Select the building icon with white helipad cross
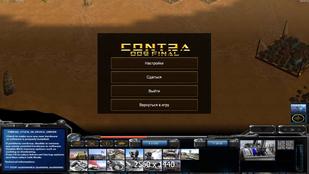 click(x=116, y=154)
